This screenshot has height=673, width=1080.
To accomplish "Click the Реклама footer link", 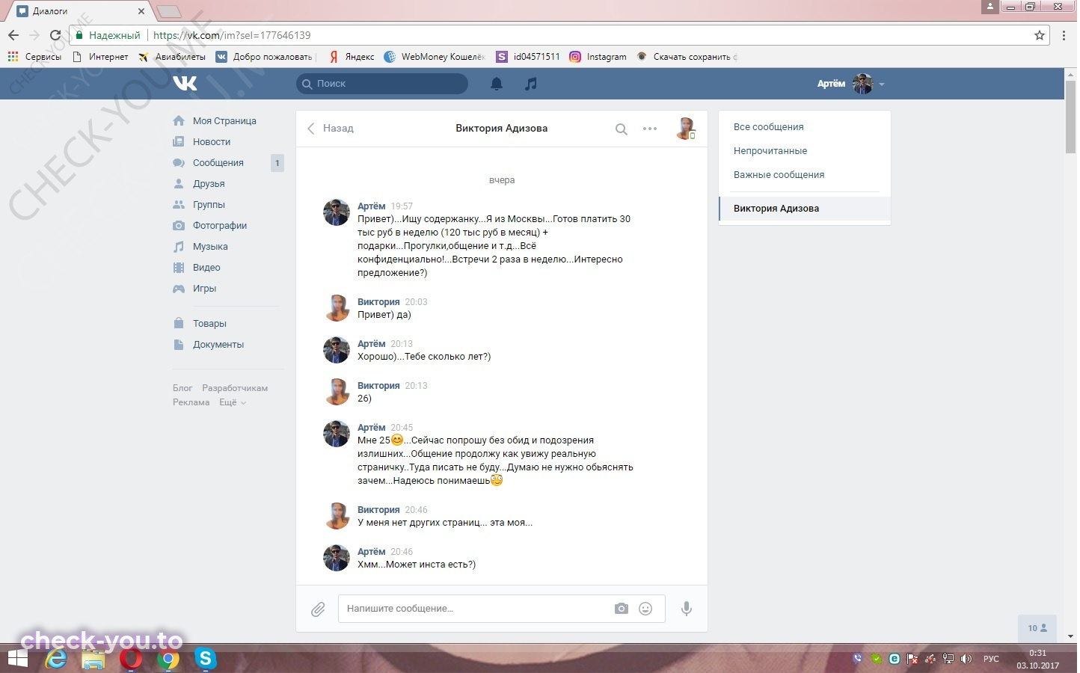I will pyautogui.click(x=191, y=402).
